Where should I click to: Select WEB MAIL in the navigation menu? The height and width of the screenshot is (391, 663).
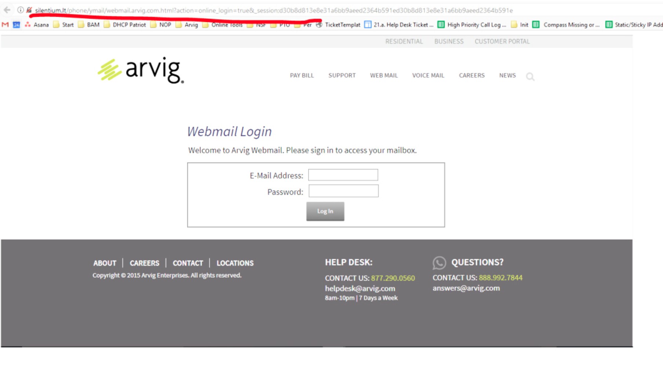coord(384,76)
